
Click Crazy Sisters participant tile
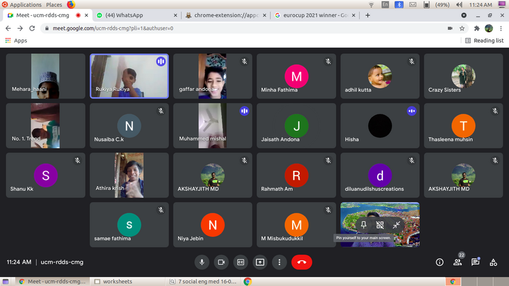463,76
